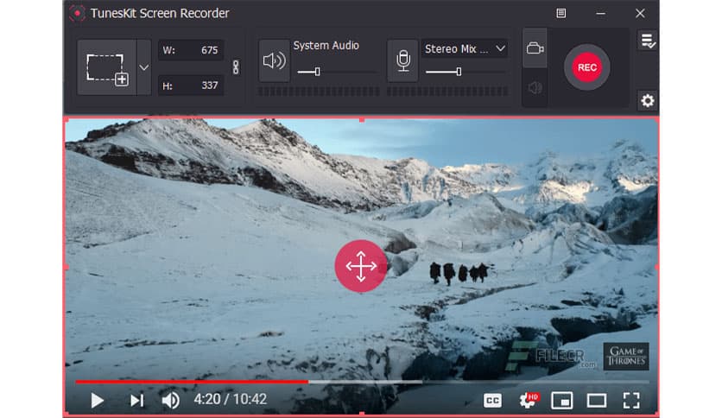
Task: Close the TunesKit Screen Recorder window
Action: pos(640,13)
